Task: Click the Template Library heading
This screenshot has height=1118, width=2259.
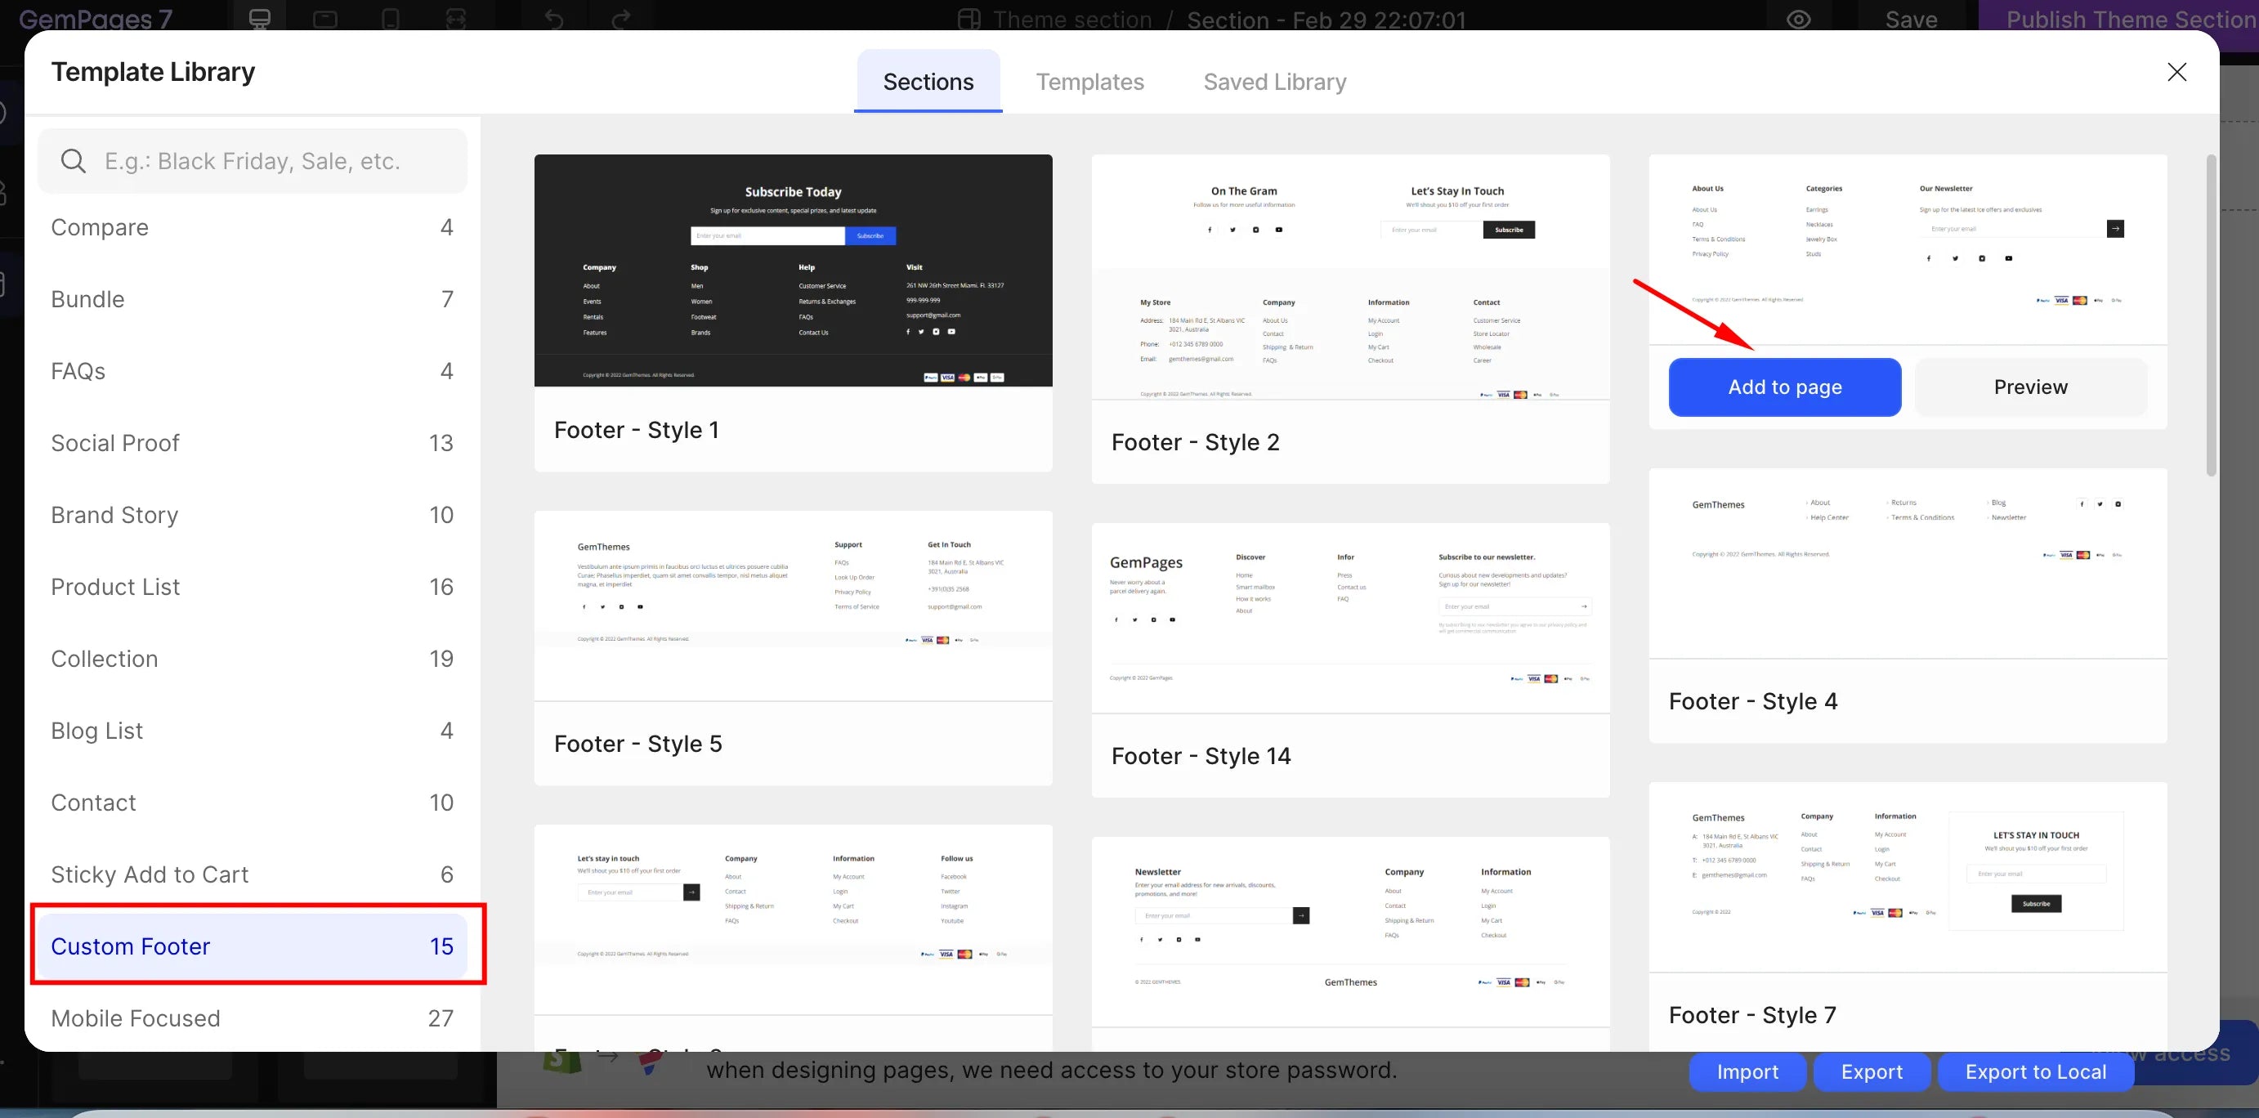Action: click(x=154, y=72)
